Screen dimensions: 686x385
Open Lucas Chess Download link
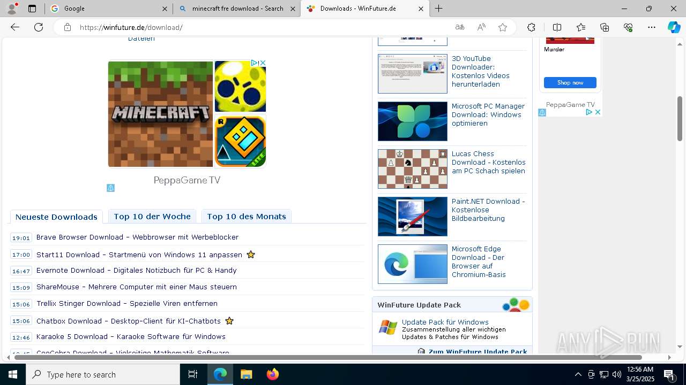point(489,162)
